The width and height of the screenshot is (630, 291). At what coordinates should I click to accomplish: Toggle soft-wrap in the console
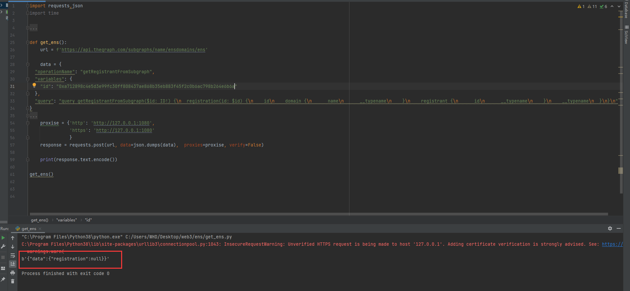(x=13, y=256)
